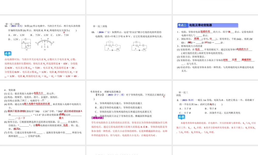This screenshot has height=155, width=258.
Task: Click the red answer 横截面积
Action: coord(246,60)
